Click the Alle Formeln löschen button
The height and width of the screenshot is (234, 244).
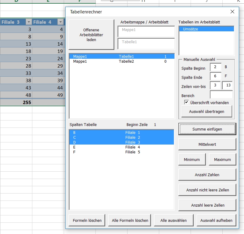(130, 220)
